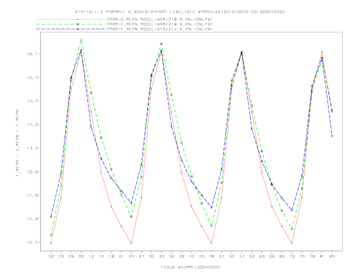Click the x-axis tick label 12
Image resolution: width=362 pixels, height=279 pixels.
pos(91,256)
